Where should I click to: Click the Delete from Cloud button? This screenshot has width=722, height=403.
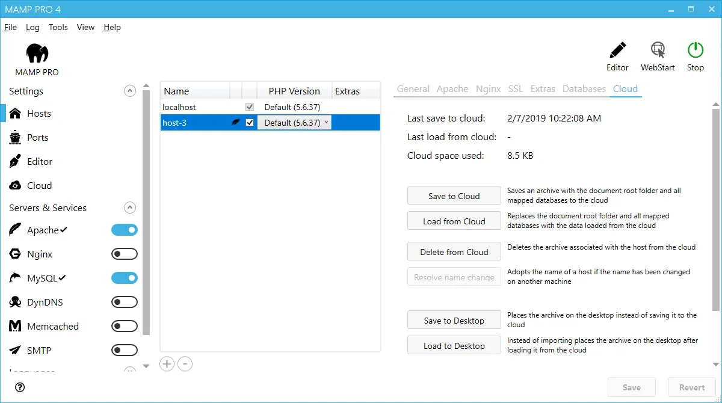coord(454,251)
